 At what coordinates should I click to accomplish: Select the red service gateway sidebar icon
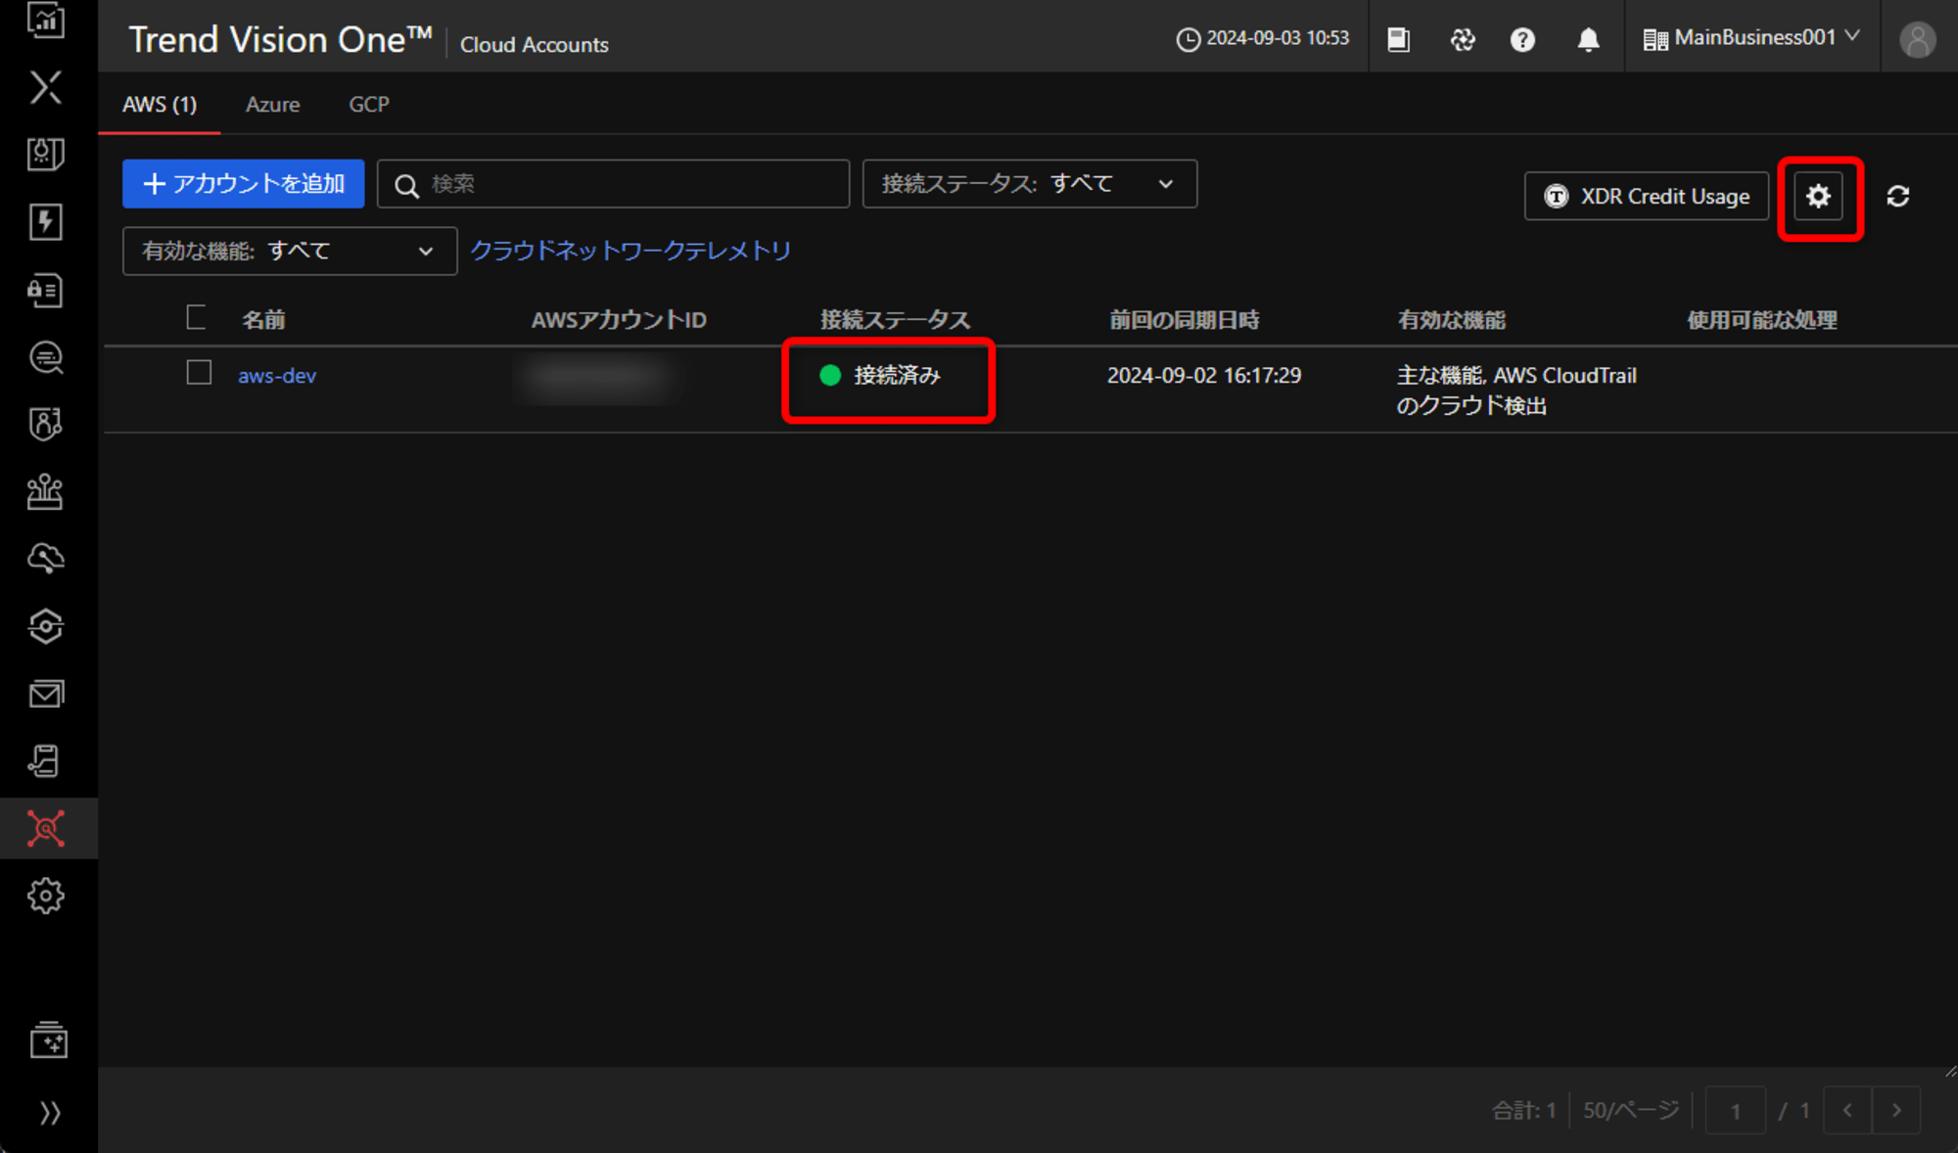[x=46, y=828]
